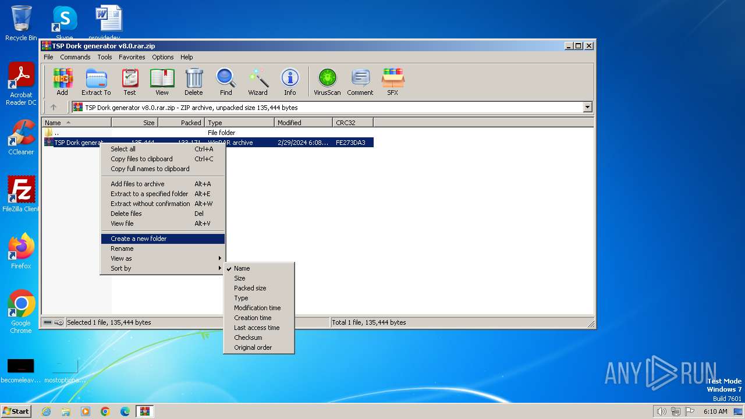Open Windows Explorer taskbar icon
The width and height of the screenshot is (745, 419).
point(66,411)
